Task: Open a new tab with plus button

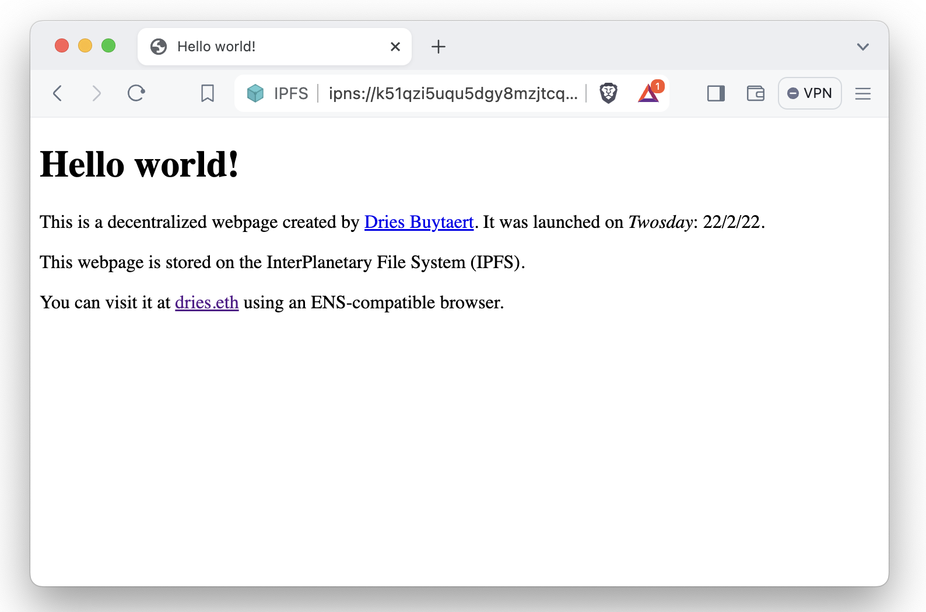Action: 439,47
